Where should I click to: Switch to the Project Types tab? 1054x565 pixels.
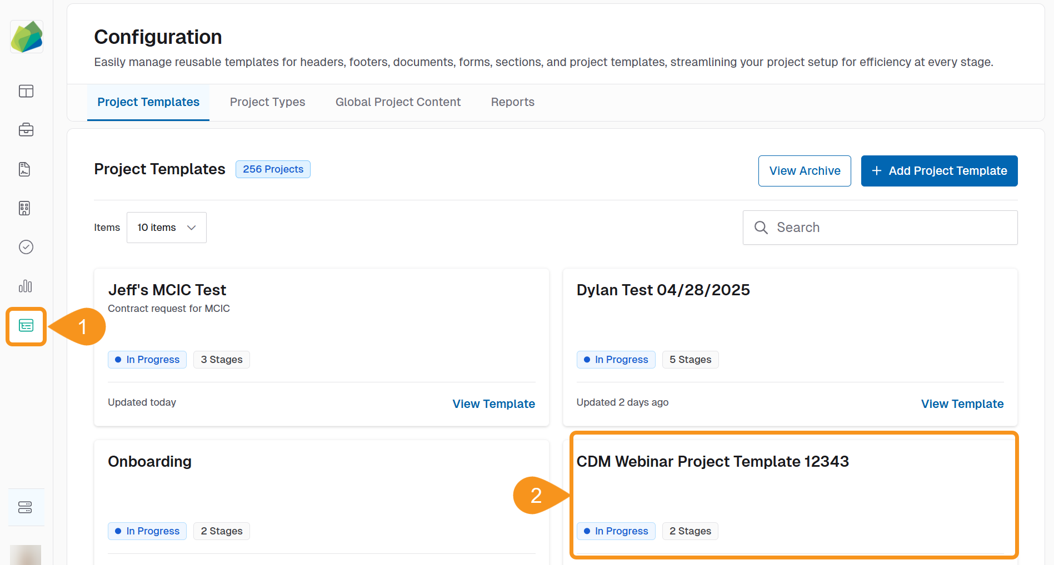click(267, 102)
